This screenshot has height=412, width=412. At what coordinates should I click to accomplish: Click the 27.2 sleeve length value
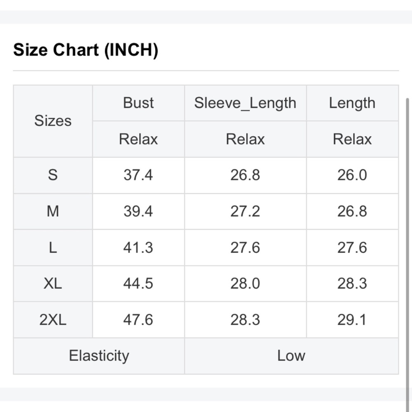pyautogui.click(x=246, y=211)
